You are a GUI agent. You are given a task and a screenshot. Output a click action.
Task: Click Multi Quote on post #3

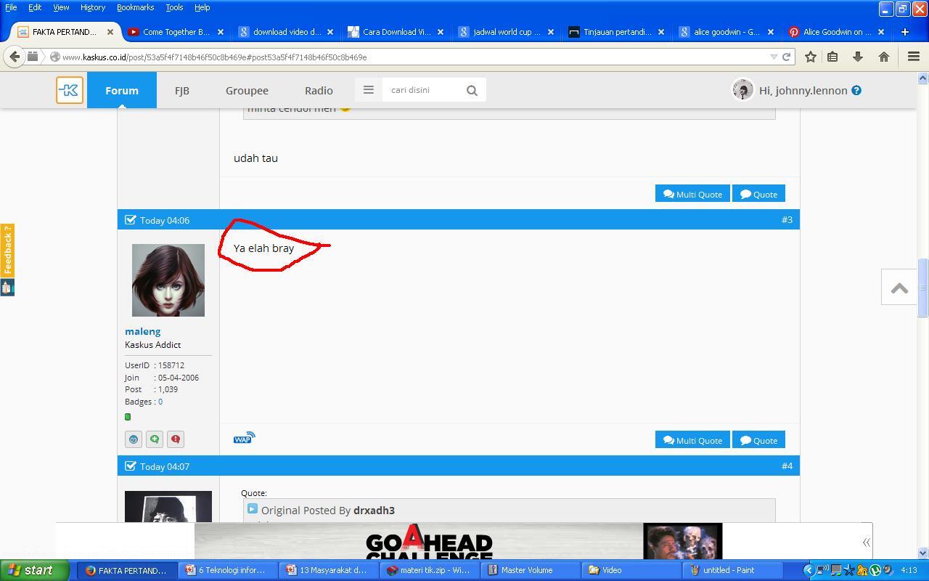click(692, 440)
